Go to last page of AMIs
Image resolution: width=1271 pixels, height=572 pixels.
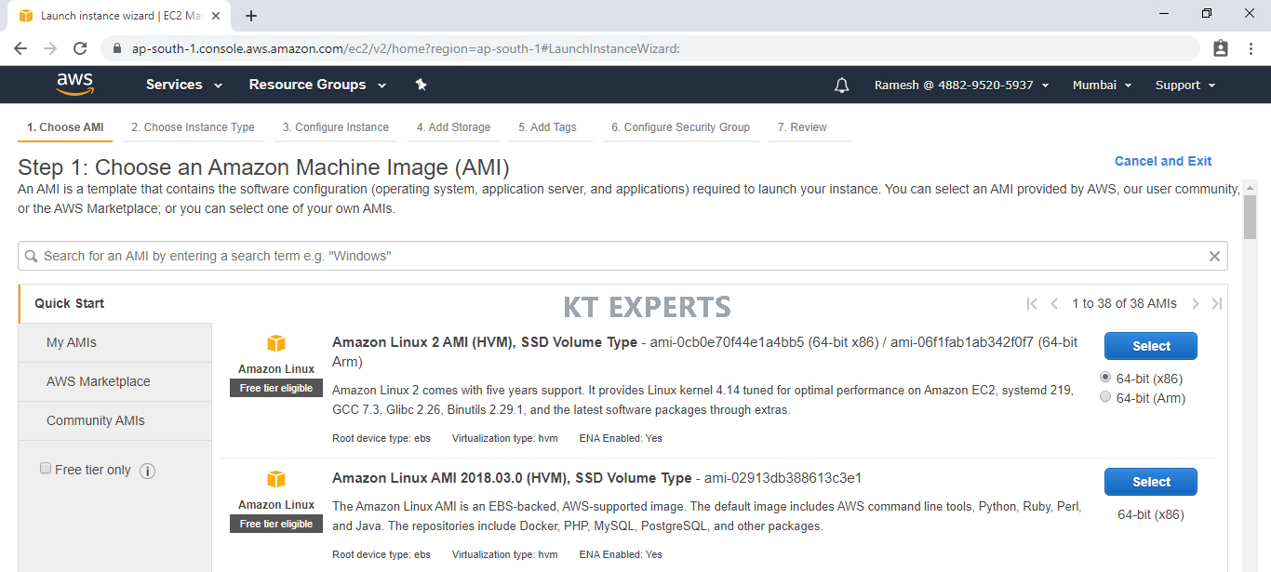click(x=1216, y=303)
